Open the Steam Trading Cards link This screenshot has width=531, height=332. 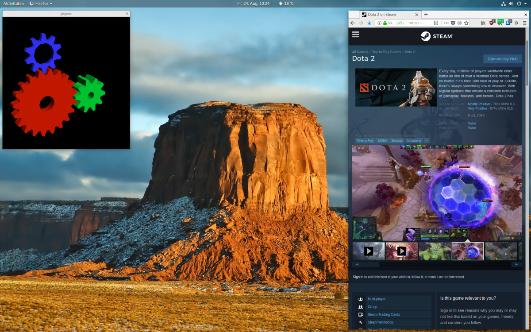384,314
